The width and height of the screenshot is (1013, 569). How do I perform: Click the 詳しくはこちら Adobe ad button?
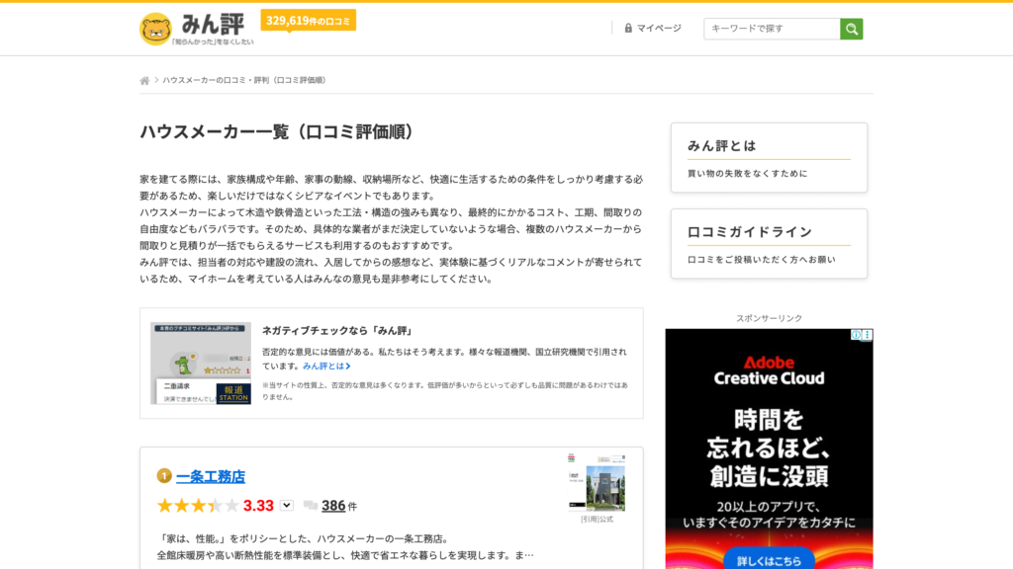pos(769,560)
